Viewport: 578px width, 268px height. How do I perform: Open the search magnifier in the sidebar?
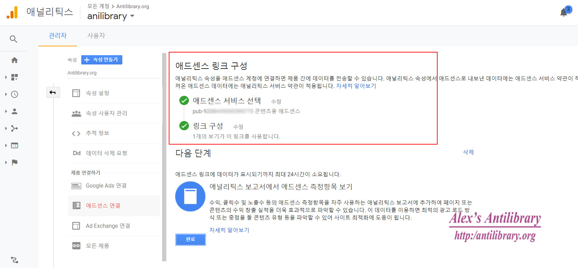13,39
